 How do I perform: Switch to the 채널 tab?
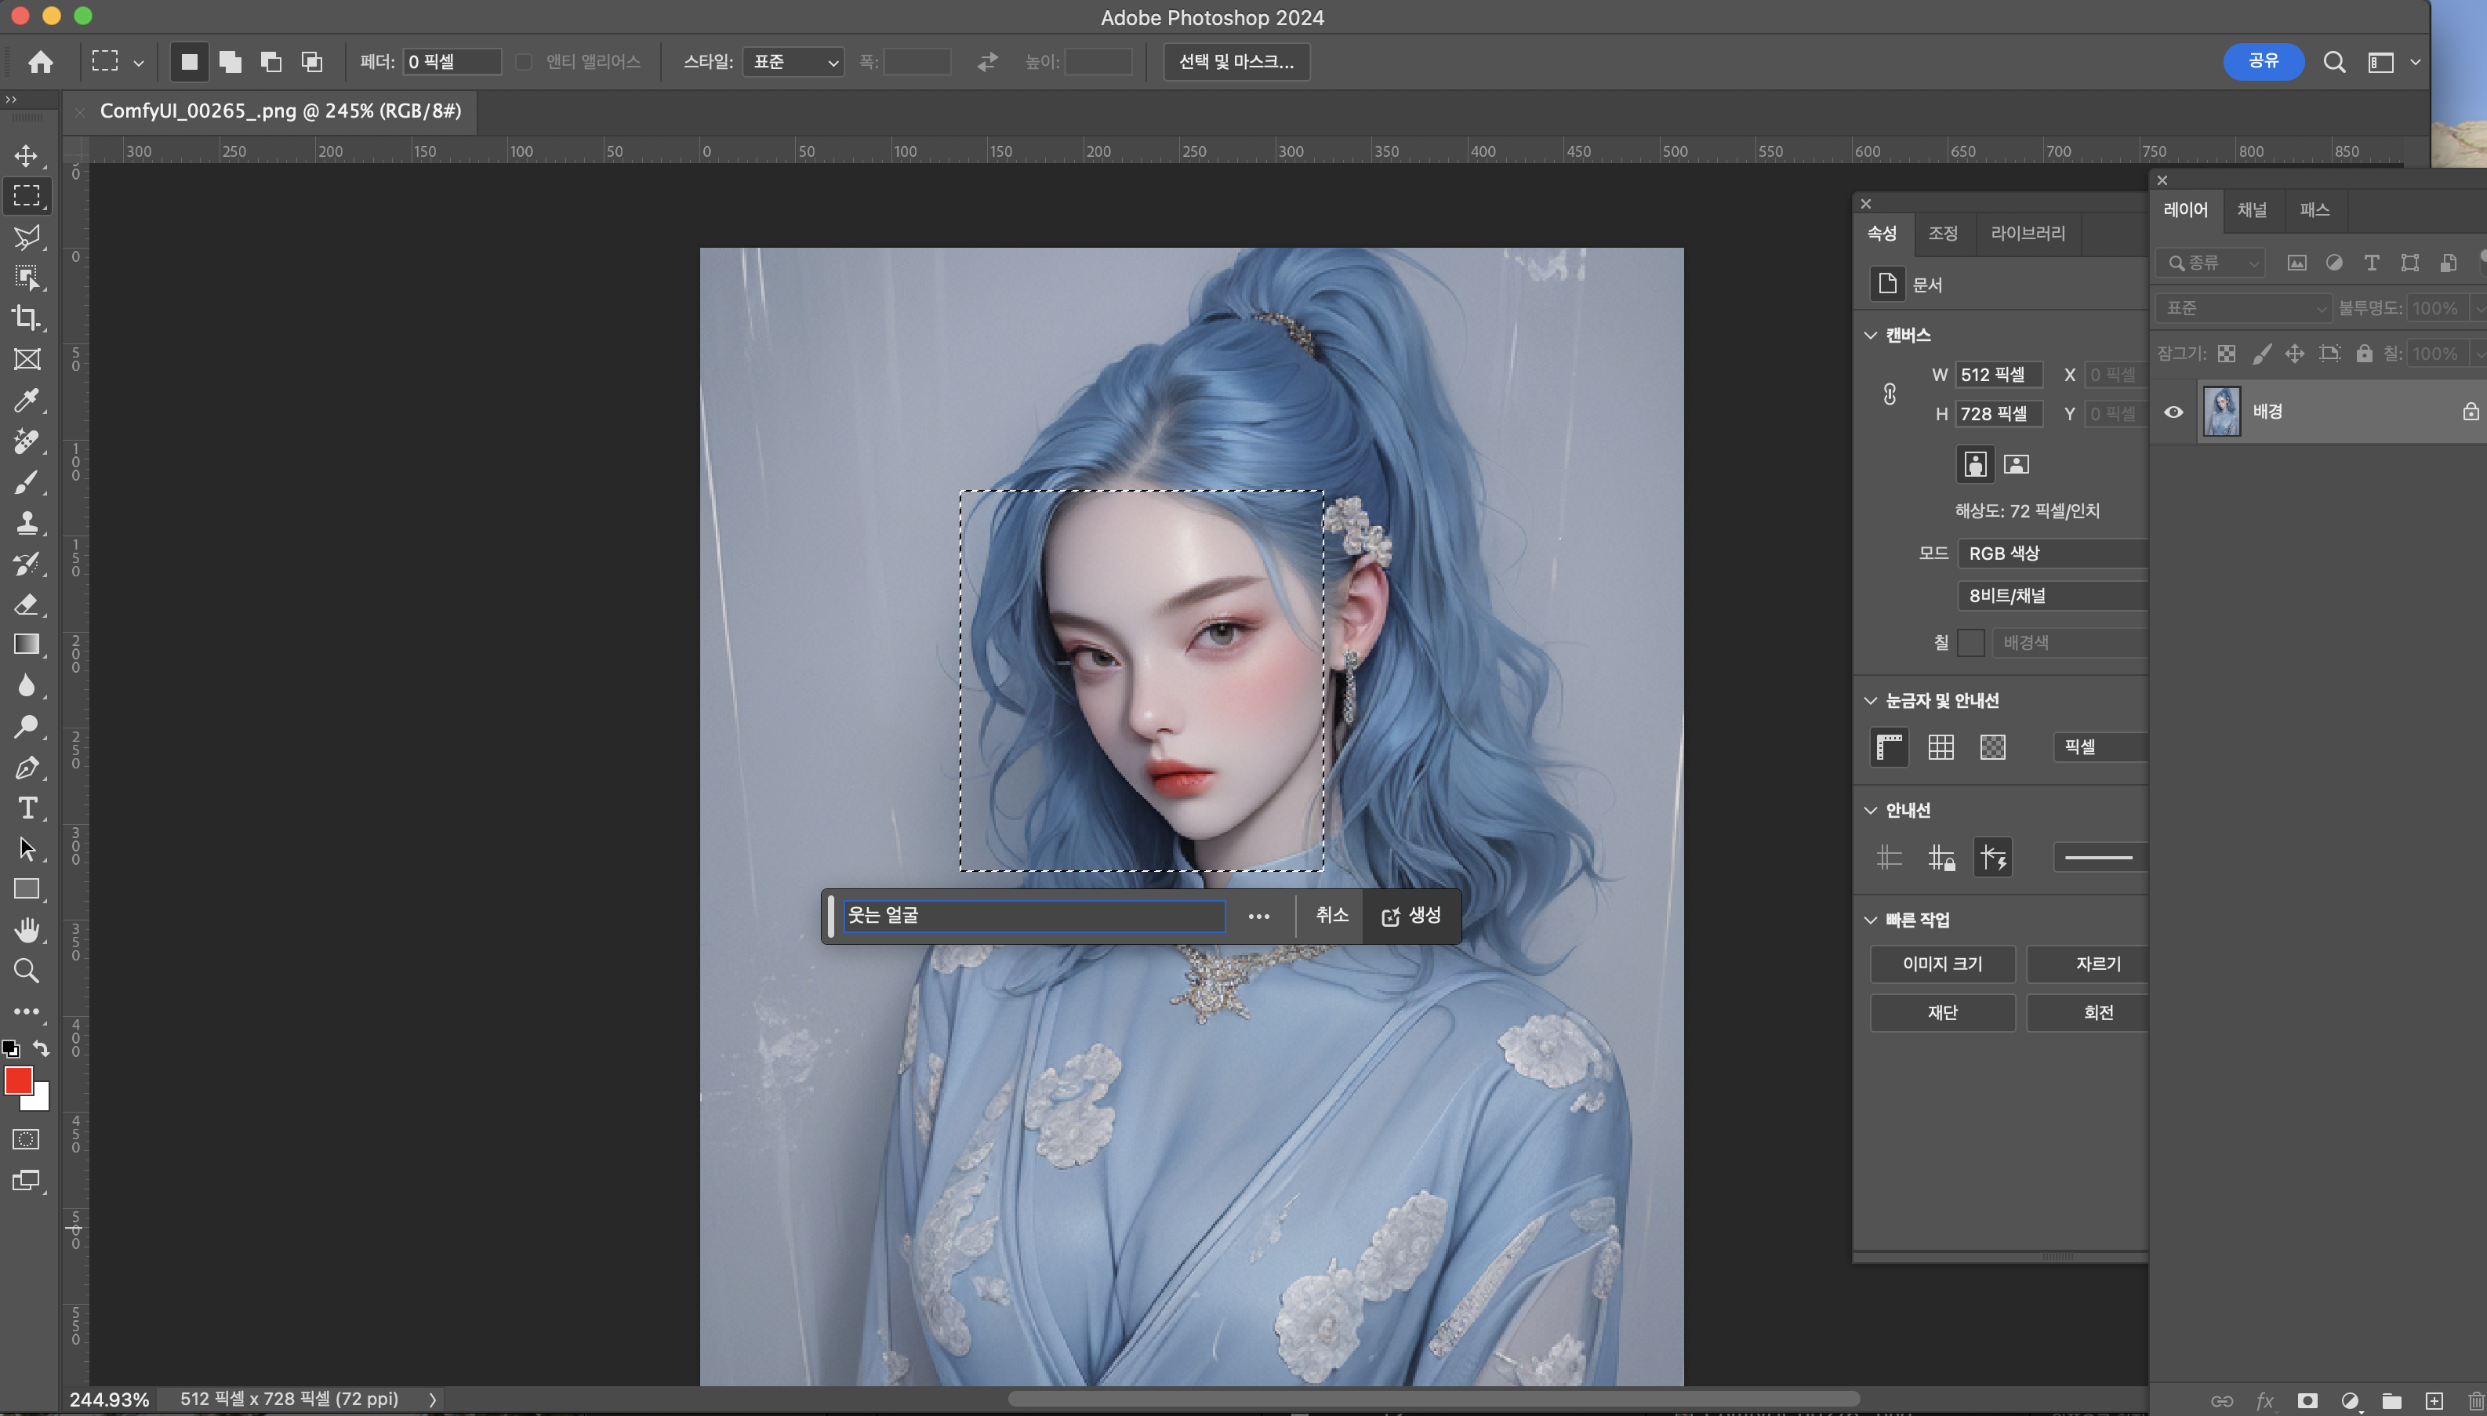pyautogui.click(x=2251, y=210)
